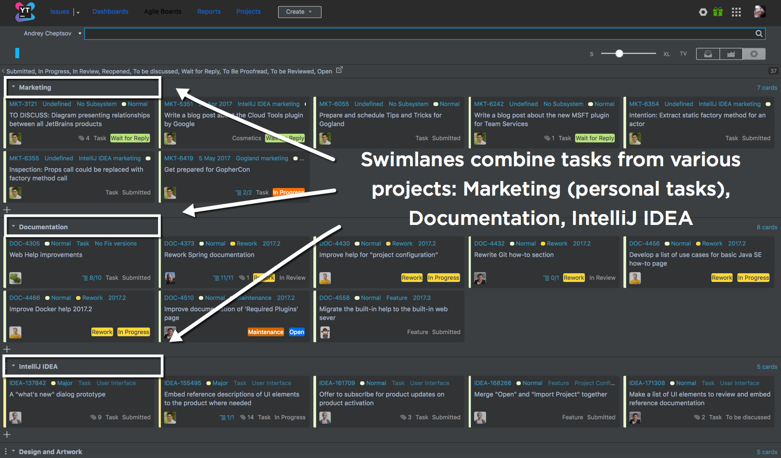The width and height of the screenshot is (781, 458).
Task: Click the "Get prepared for GopherCon" card title
Action: pyautogui.click(x=207, y=170)
